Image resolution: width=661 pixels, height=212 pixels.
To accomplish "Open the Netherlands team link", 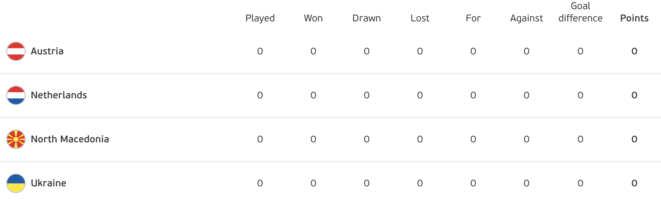I will point(59,95).
